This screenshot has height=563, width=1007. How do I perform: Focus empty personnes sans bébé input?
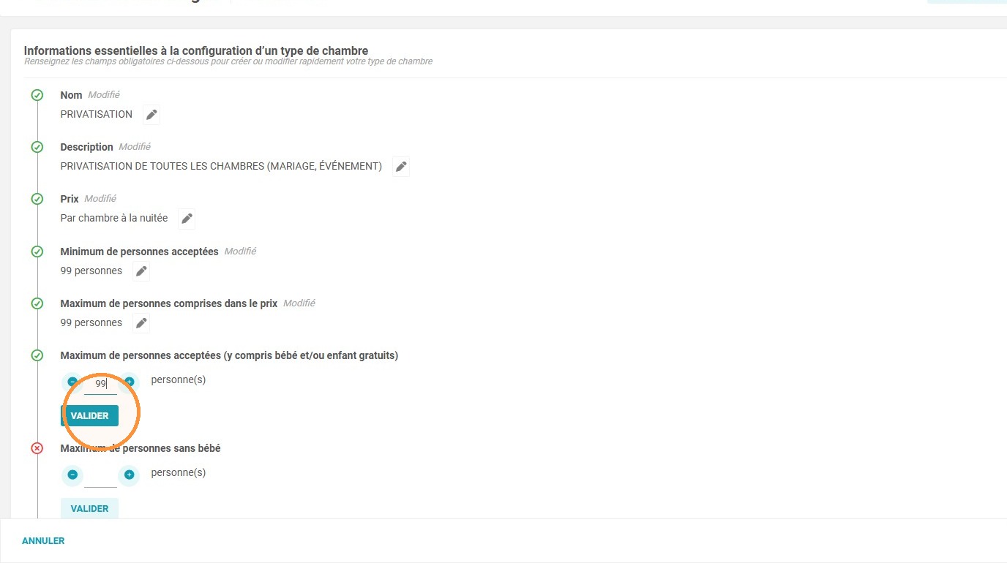pyautogui.click(x=100, y=476)
